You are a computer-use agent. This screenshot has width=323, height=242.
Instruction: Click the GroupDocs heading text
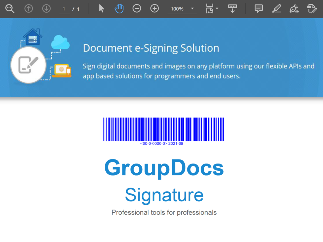(x=164, y=168)
